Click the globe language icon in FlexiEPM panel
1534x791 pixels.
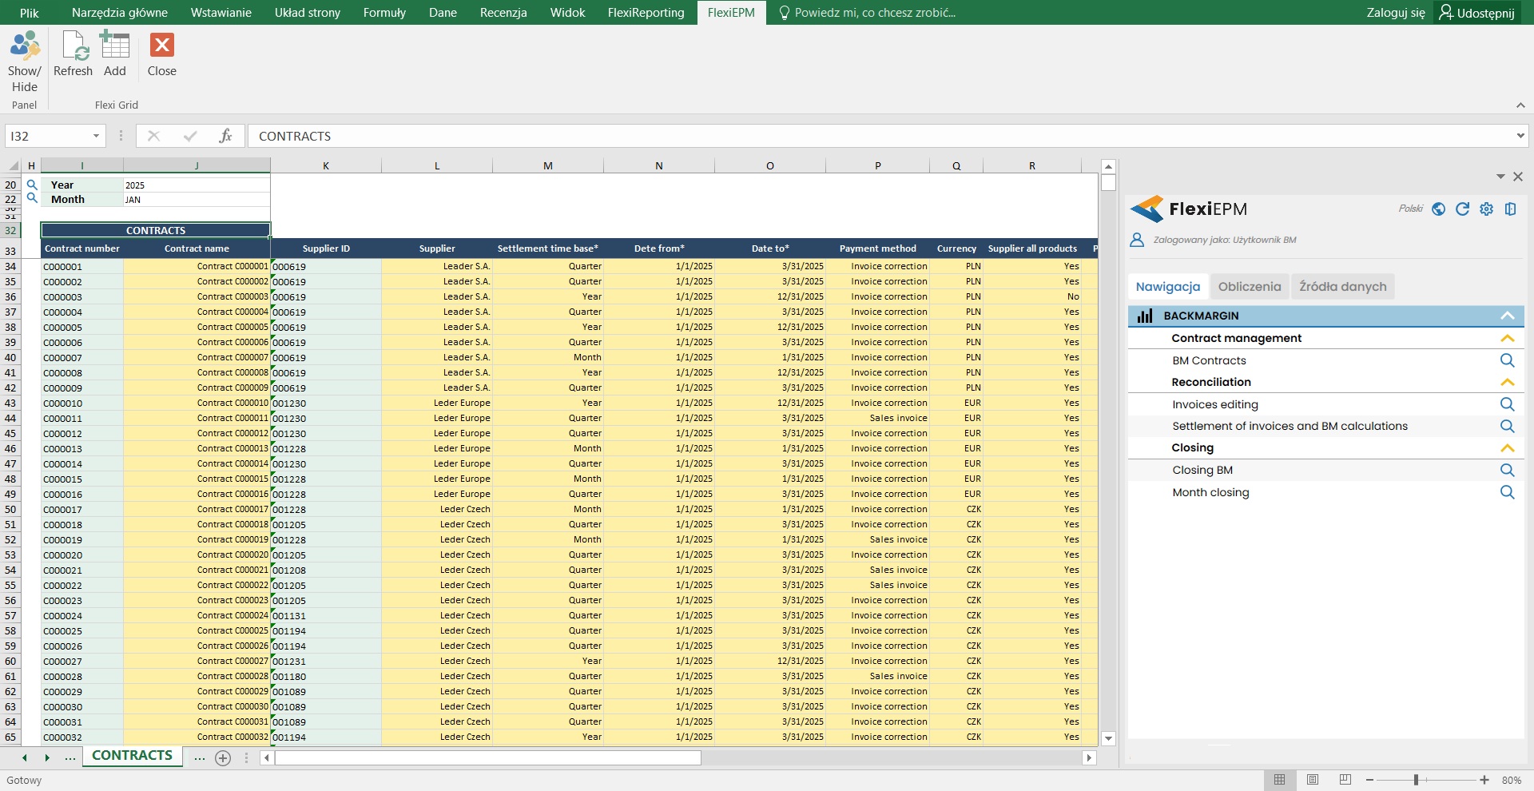(x=1438, y=209)
